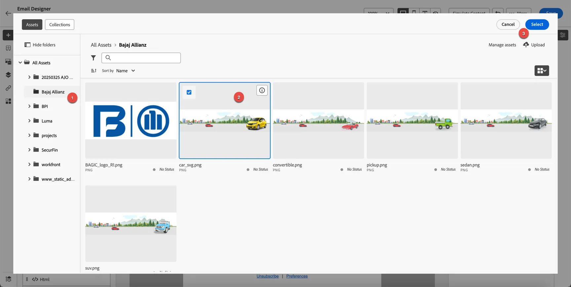571x287 pixels.
Task: Expand the SecurFin folder
Action: point(29,150)
